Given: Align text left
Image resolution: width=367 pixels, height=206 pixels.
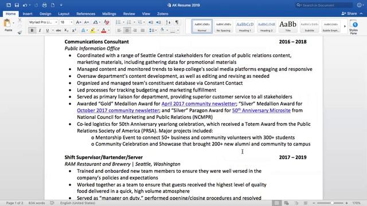Looking at the screenshot, I should [x=119, y=30].
